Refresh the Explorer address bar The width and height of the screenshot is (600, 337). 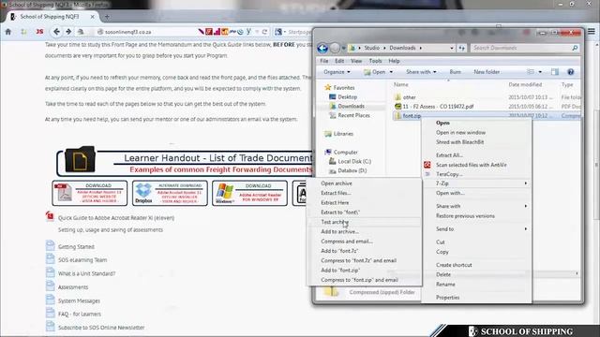[x=462, y=48]
